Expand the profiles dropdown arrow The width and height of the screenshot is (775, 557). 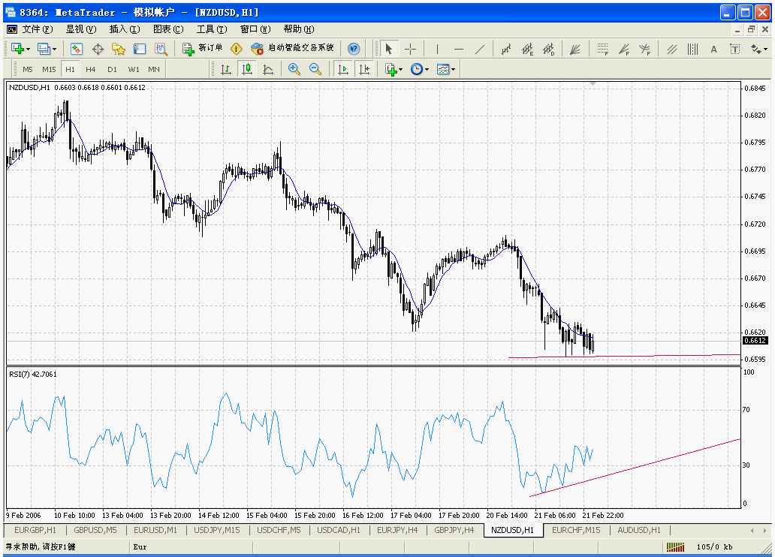[x=54, y=49]
